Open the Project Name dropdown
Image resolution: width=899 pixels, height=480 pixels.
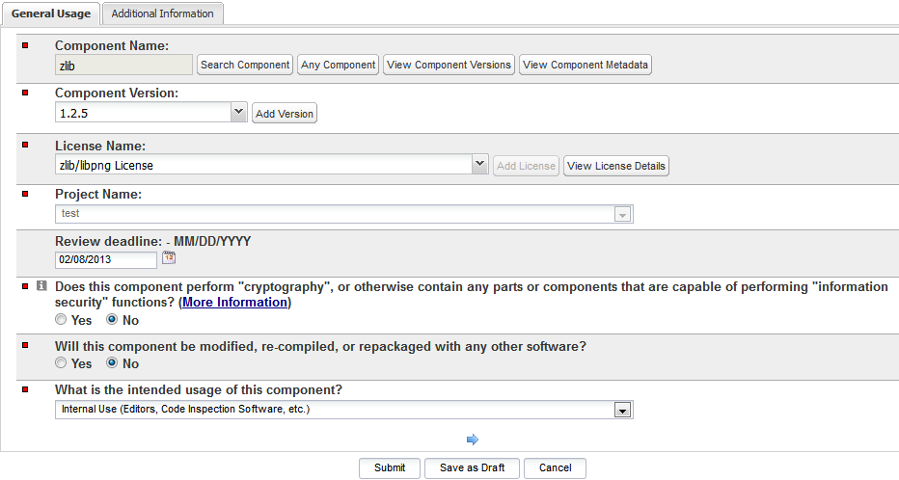[x=623, y=214]
